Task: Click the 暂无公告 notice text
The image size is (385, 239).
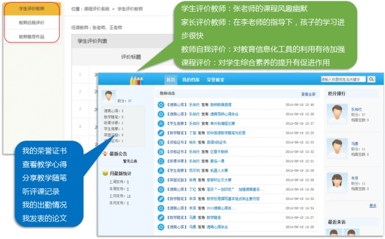Action: tap(130, 161)
